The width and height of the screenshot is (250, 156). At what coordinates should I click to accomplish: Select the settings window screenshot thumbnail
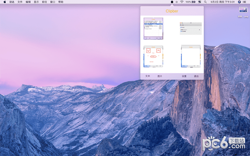(x=191, y=28)
